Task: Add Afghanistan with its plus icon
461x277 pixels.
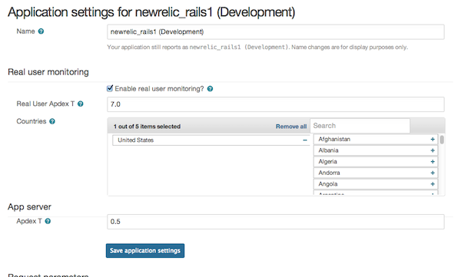Action: tap(433, 139)
